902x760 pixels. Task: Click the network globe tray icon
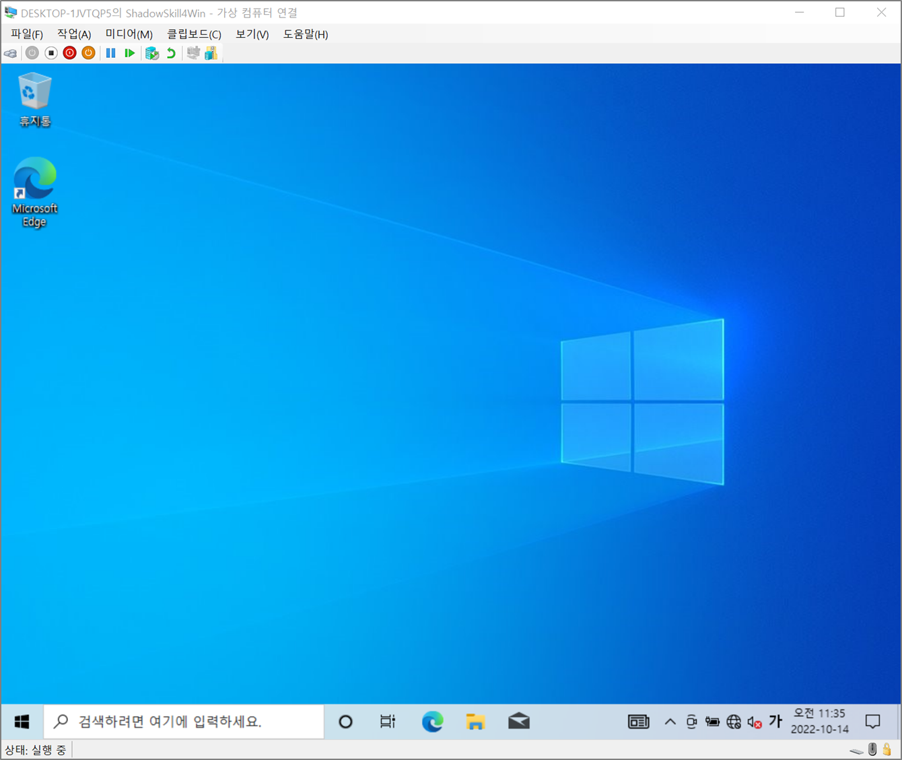[734, 722]
